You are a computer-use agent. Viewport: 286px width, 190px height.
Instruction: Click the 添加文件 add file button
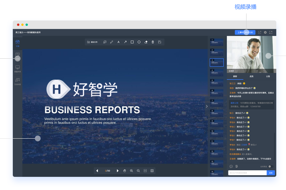coord(92,42)
